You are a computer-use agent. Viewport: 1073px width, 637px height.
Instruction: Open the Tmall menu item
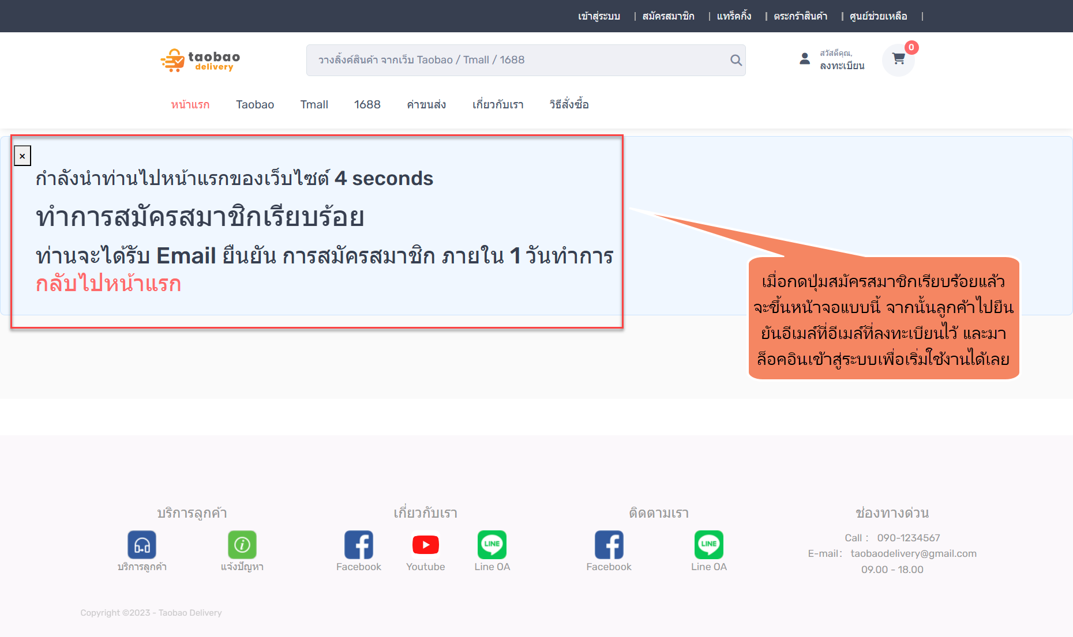tap(314, 104)
